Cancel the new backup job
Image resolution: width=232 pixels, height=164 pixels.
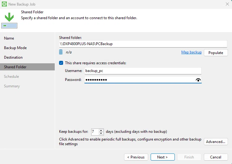coord(216,157)
